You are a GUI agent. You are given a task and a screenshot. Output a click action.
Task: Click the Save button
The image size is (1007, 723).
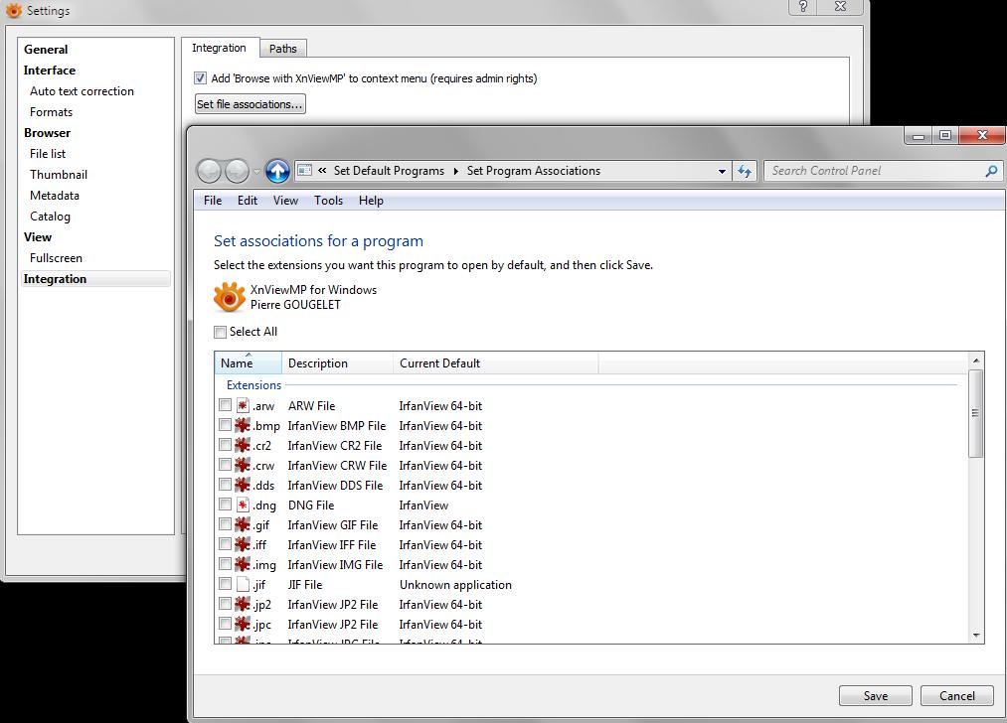click(876, 696)
